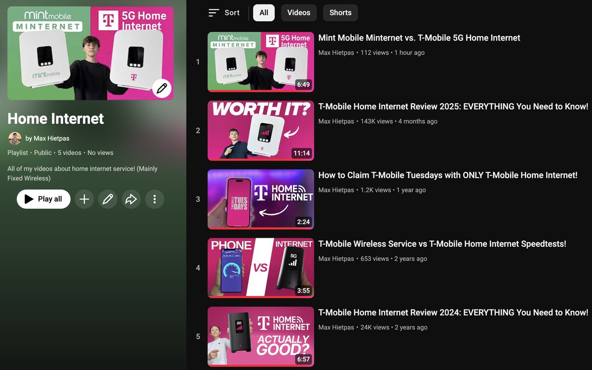
Task: Click the playlist description about home internet service
Action: tap(82, 173)
